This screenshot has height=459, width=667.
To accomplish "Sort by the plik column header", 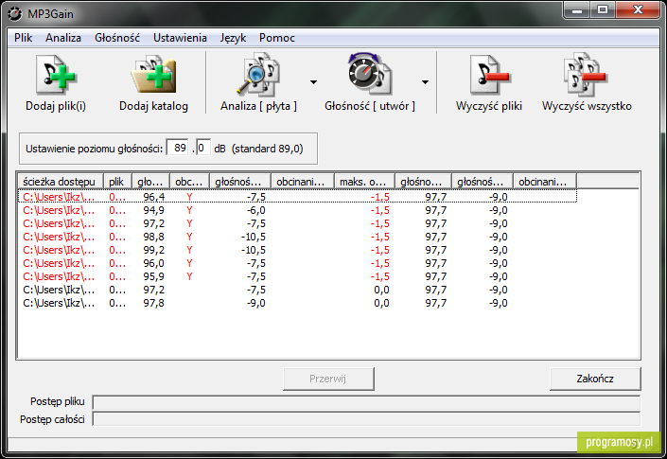I will [118, 182].
